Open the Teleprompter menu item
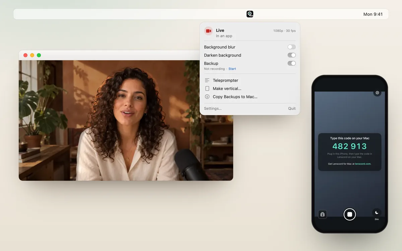This screenshot has width=402, height=251. pos(250,80)
